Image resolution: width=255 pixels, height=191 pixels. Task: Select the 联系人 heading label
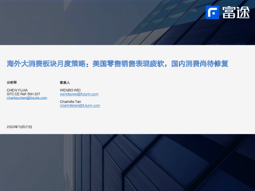point(65,82)
